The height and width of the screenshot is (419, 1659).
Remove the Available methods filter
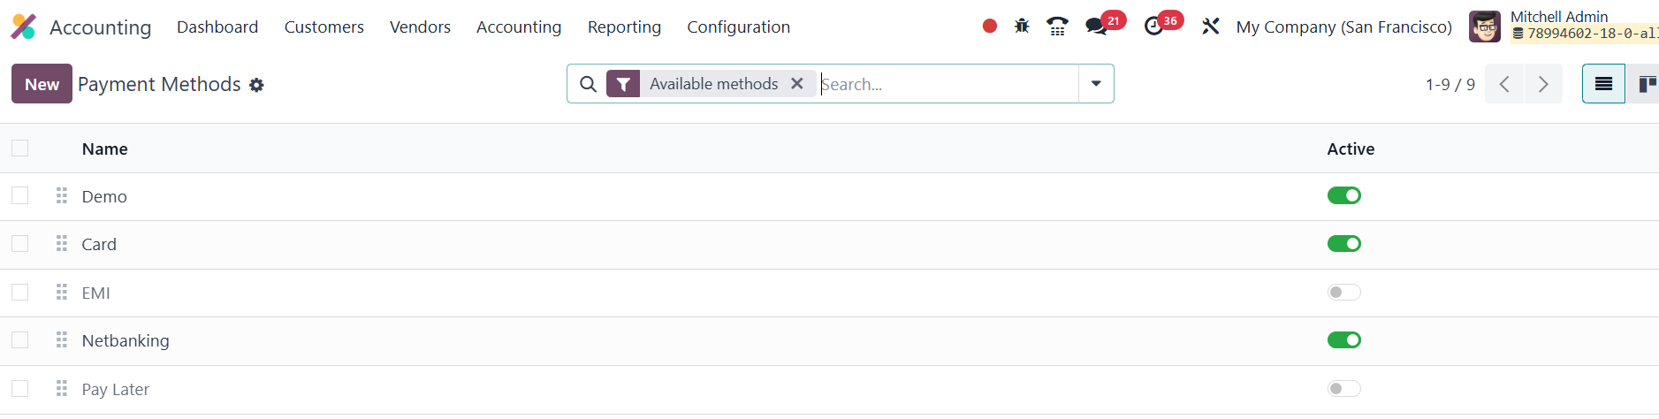(x=797, y=83)
